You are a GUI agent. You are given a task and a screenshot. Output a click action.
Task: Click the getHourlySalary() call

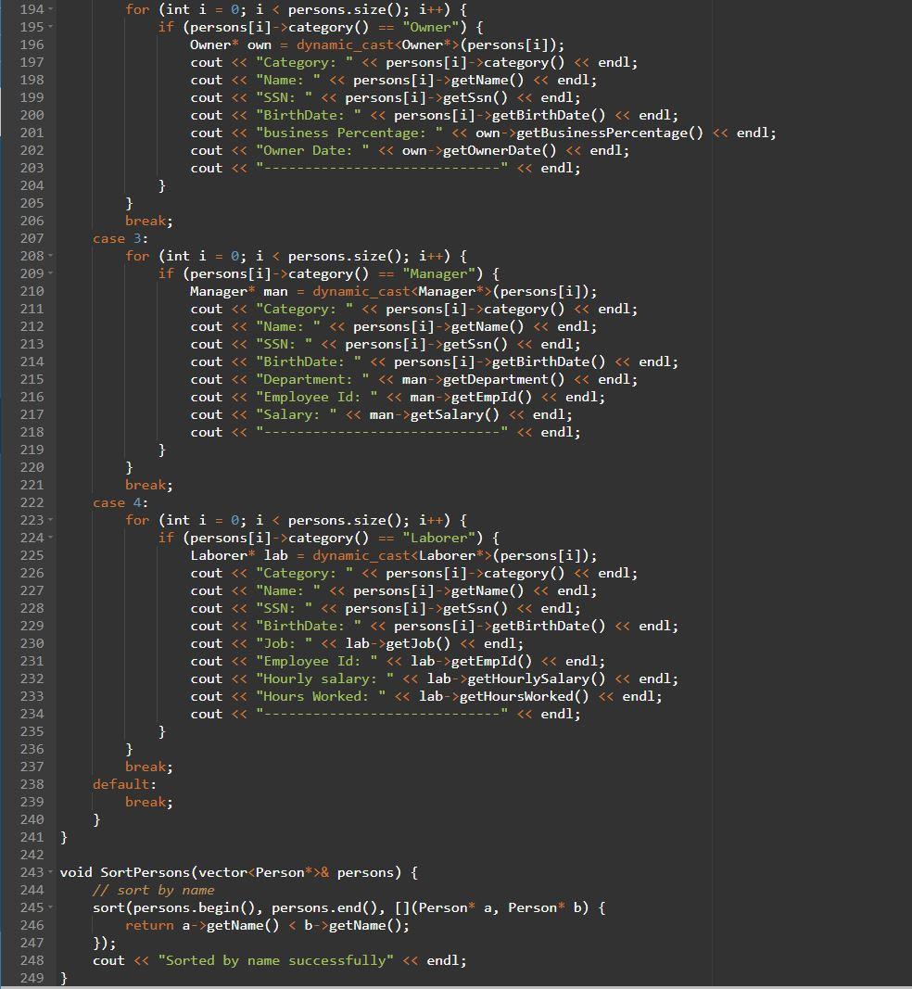537,678
